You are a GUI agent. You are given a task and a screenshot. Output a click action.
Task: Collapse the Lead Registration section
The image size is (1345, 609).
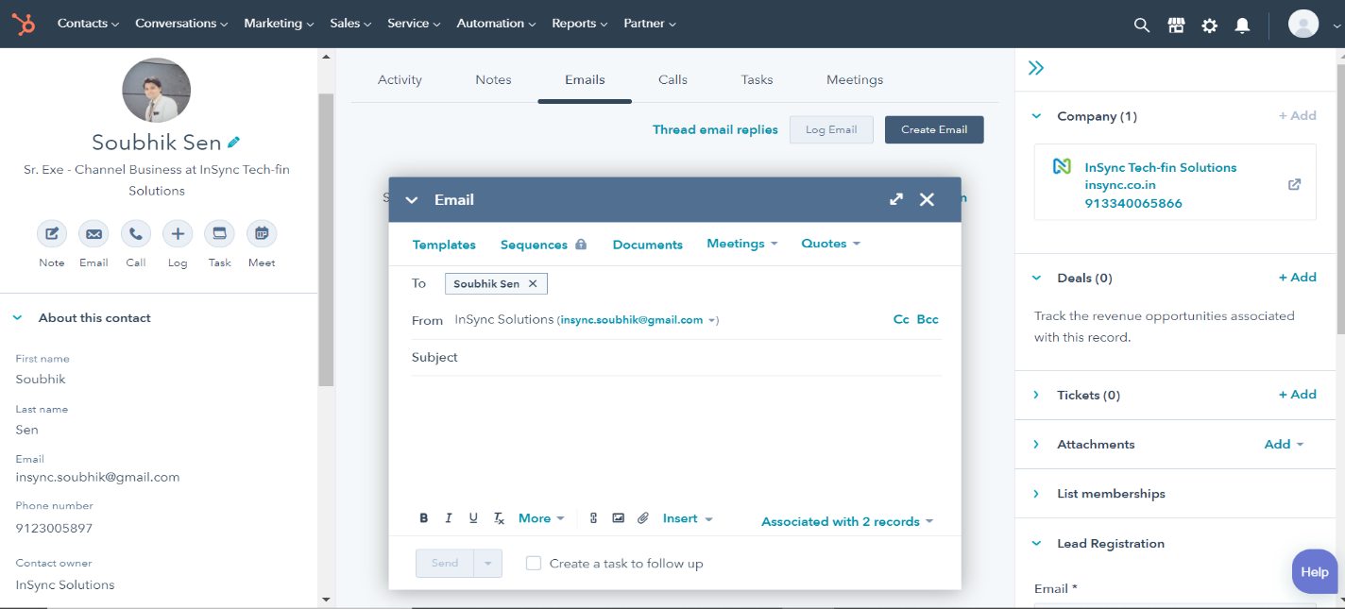point(1036,544)
